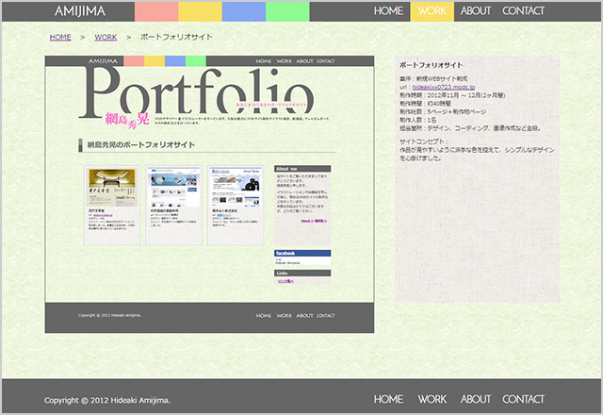This screenshot has width=603, height=415.
Task: Open HOME in top navigation
Action: (388, 11)
